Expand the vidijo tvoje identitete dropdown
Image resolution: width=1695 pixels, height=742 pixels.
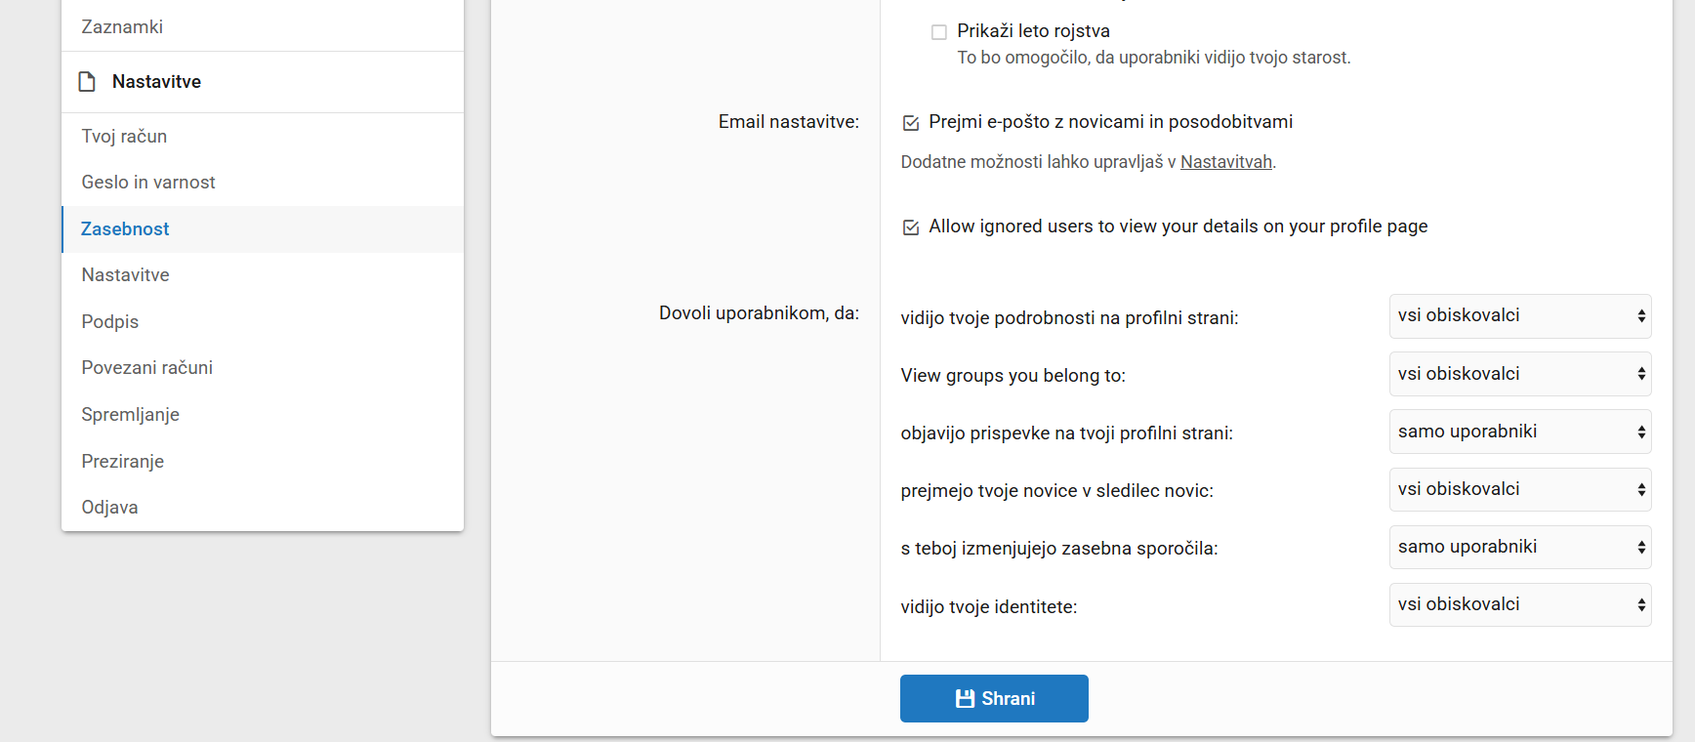pyautogui.click(x=1519, y=604)
